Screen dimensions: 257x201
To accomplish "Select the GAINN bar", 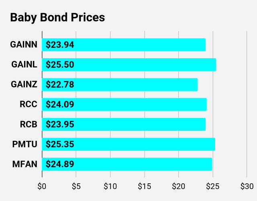I will [x=124, y=45].
